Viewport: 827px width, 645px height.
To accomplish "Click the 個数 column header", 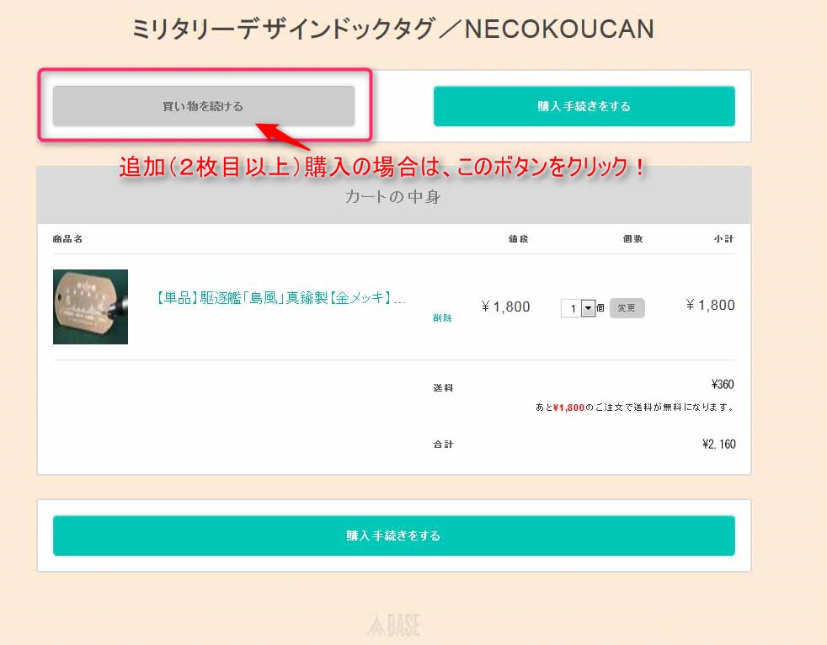I will pyautogui.click(x=632, y=239).
